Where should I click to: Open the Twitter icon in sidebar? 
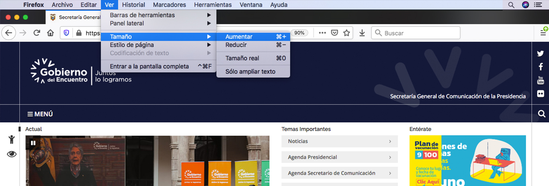click(541, 54)
